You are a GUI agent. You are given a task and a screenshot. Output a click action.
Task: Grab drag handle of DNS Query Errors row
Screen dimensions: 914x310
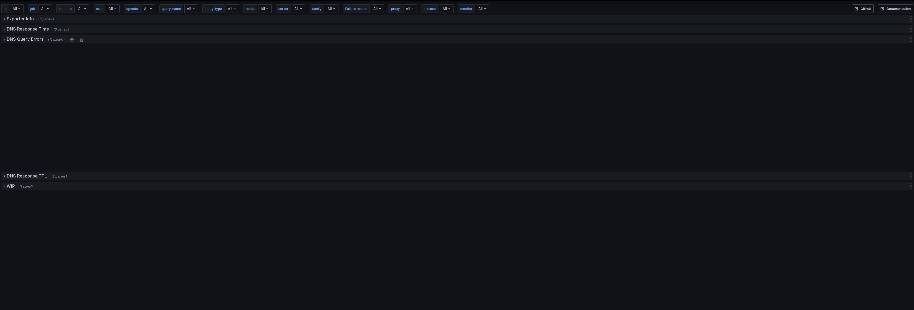[911, 39]
